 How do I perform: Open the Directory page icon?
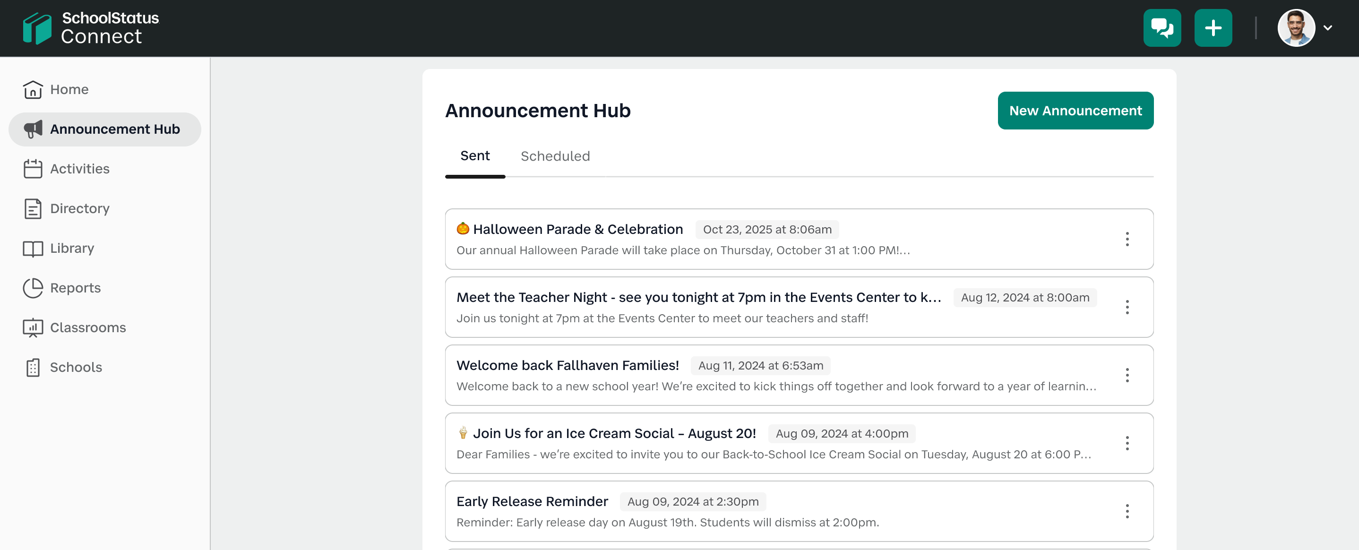coord(33,209)
